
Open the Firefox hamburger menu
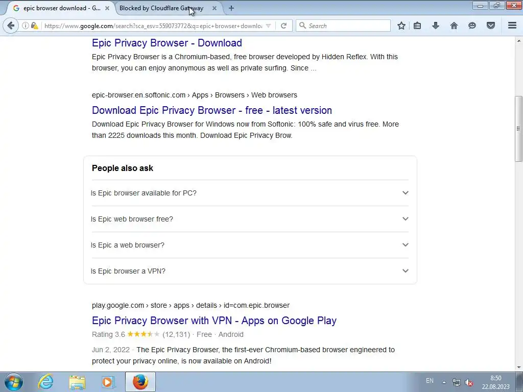pyautogui.click(x=512, y=26)
